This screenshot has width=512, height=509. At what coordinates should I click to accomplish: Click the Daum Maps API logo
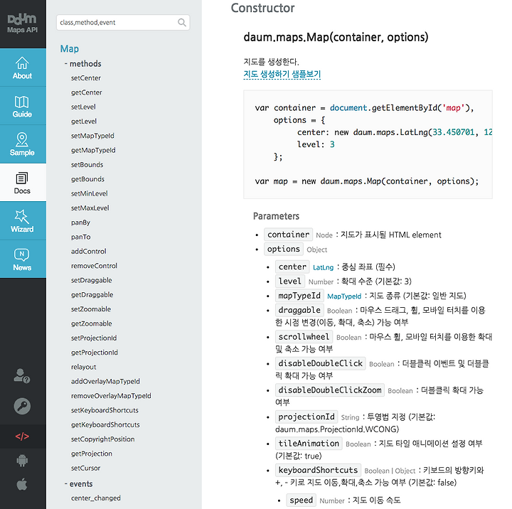(x=22, y=23)
